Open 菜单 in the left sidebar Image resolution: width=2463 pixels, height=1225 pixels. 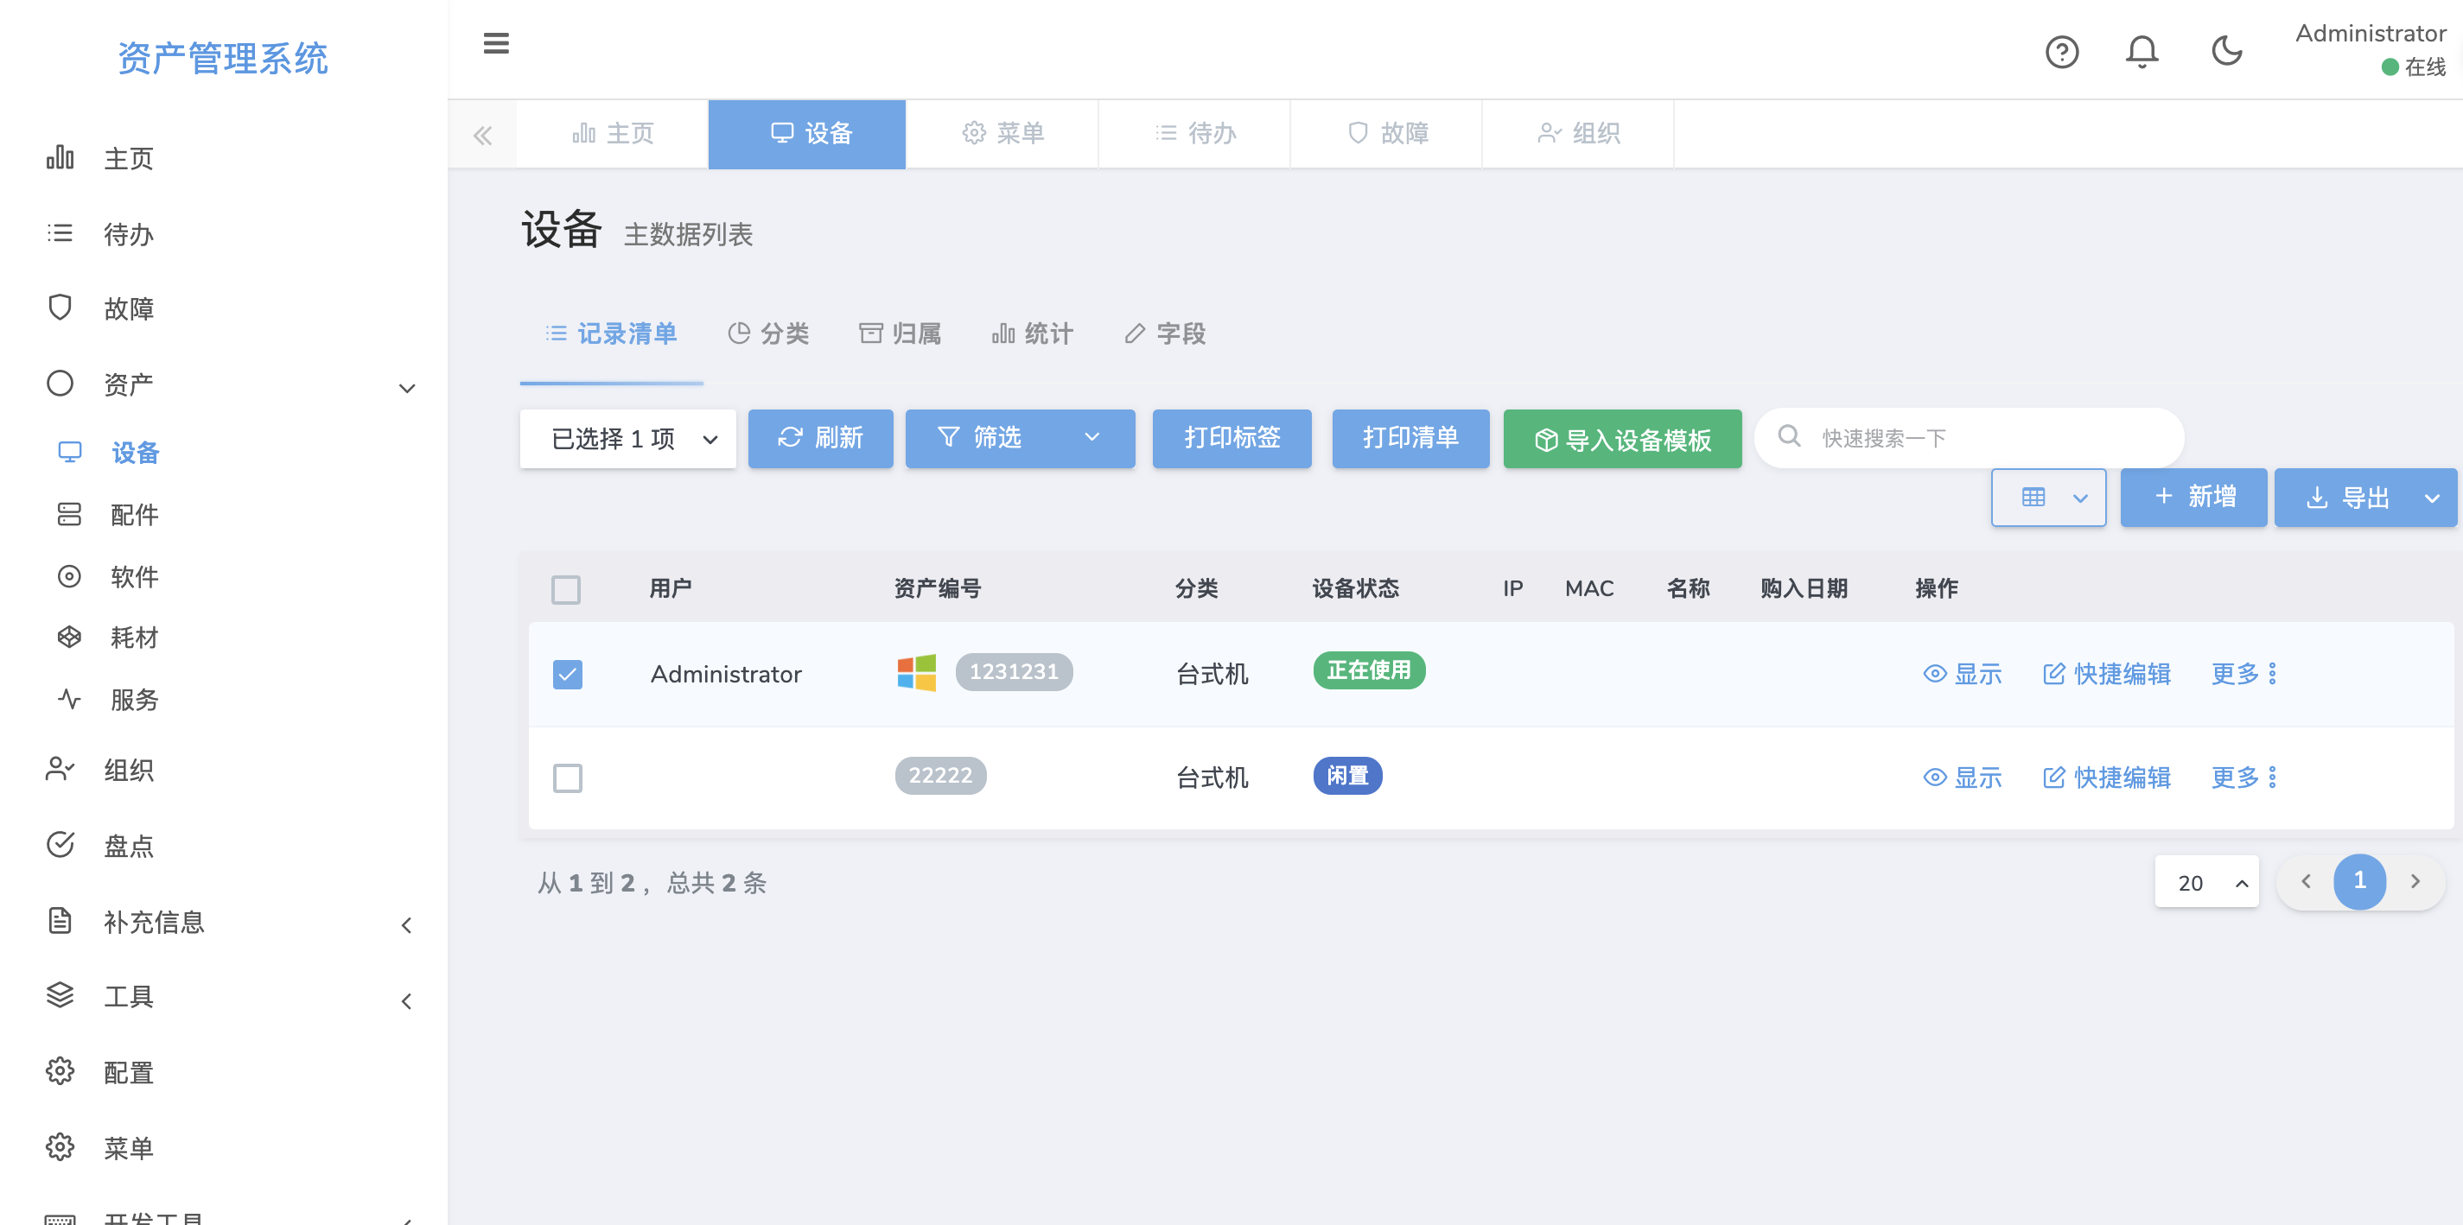(128, 1147)
